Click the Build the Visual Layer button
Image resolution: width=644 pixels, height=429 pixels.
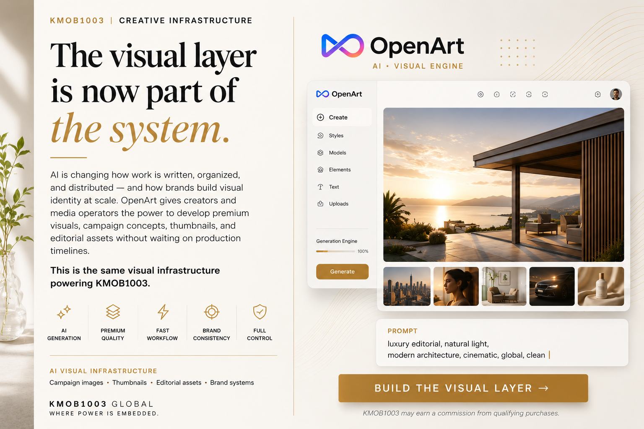(x=463, y=388)
